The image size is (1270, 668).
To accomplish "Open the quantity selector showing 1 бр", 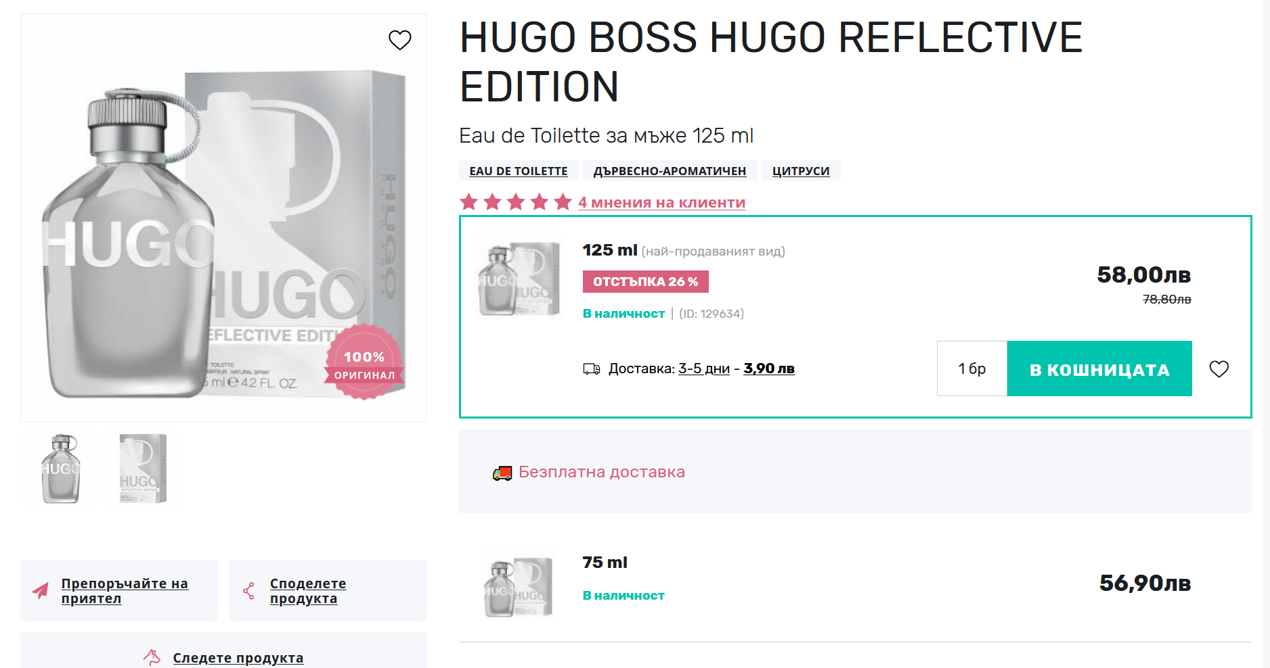I will [971, 368].
